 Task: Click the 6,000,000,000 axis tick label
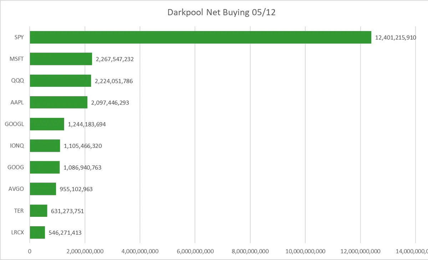[195, 251]
